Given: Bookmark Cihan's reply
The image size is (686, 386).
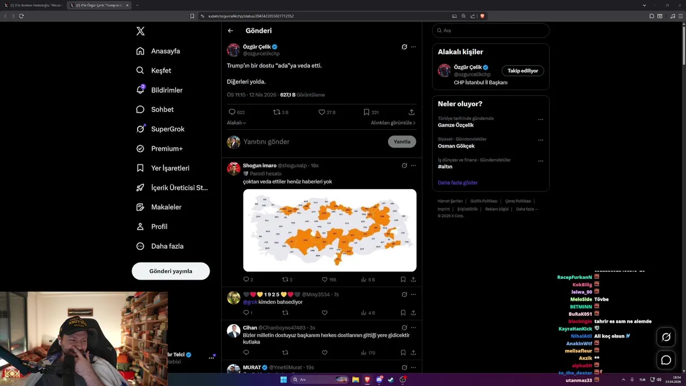Looking at the screenshot, I should pos(403,352).
